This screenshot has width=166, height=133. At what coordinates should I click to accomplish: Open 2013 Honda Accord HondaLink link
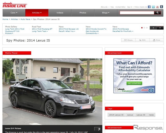[96, 31]
